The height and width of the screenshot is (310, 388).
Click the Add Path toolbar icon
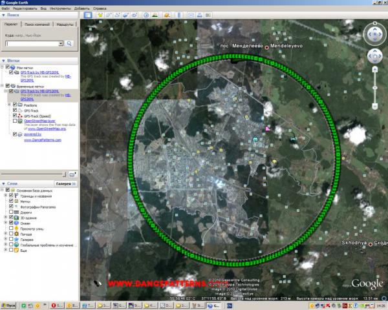coord(117,15)
